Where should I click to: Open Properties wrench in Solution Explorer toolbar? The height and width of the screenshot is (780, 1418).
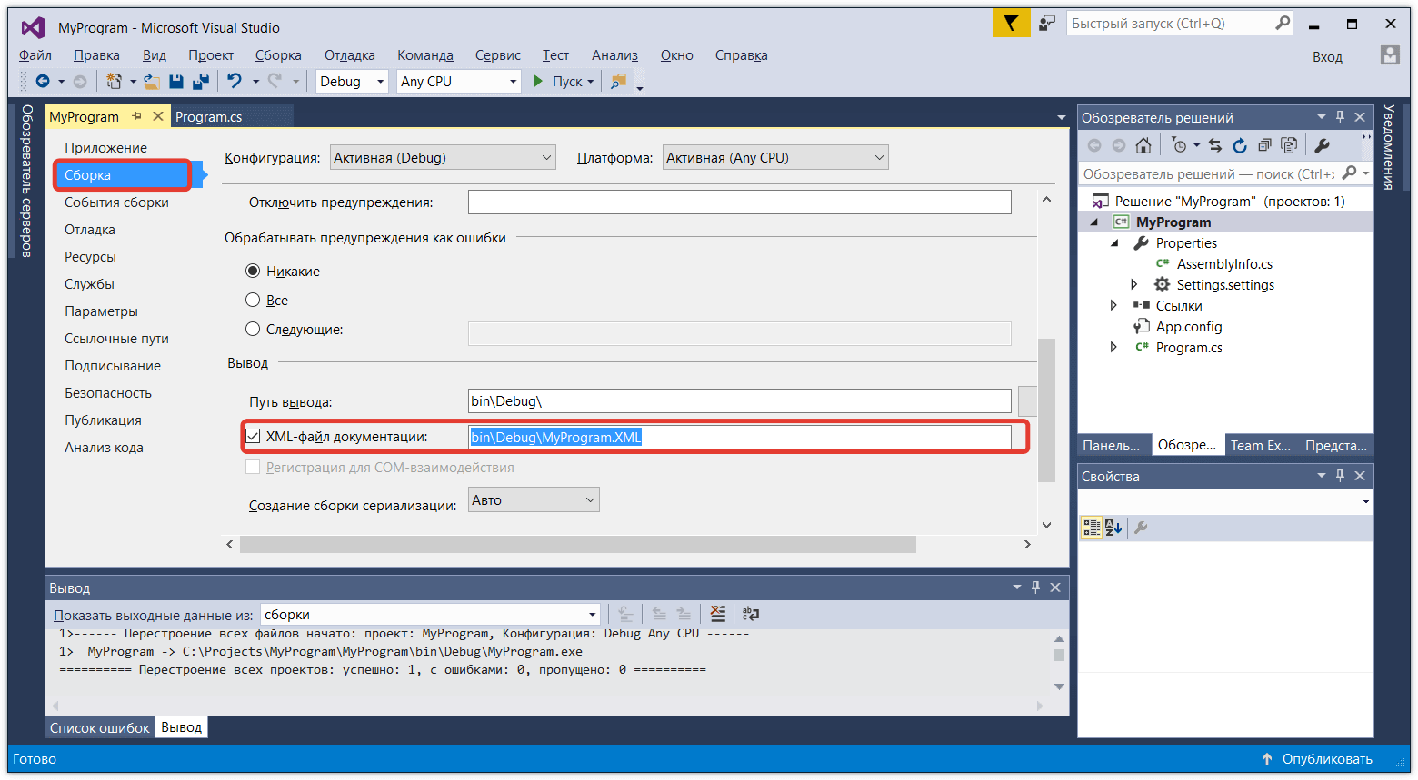coord(1323,145)
